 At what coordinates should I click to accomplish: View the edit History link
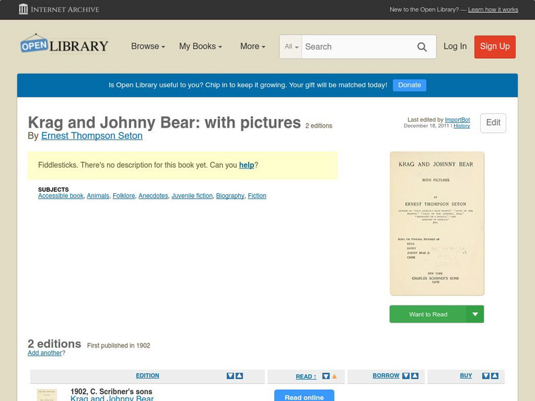461,127
